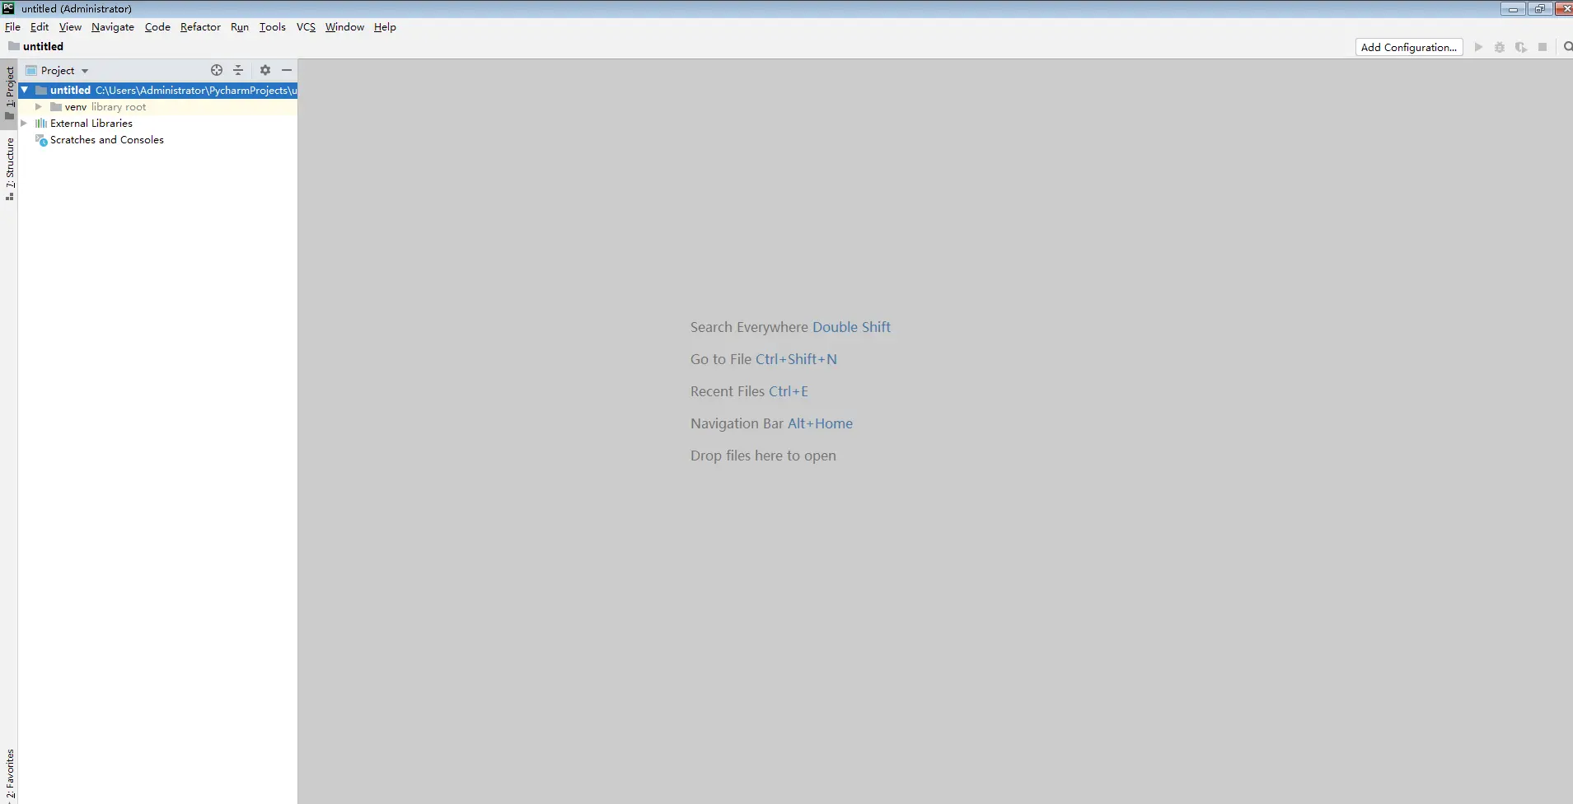Open Project panel settings gear
The height and width of the screenshot is (804, 1573).
[x=265, y=70]
